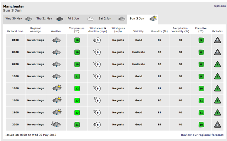Click the UV index triangle at 1000
This screenshot has height=141, width=227.
coord(217,77)
